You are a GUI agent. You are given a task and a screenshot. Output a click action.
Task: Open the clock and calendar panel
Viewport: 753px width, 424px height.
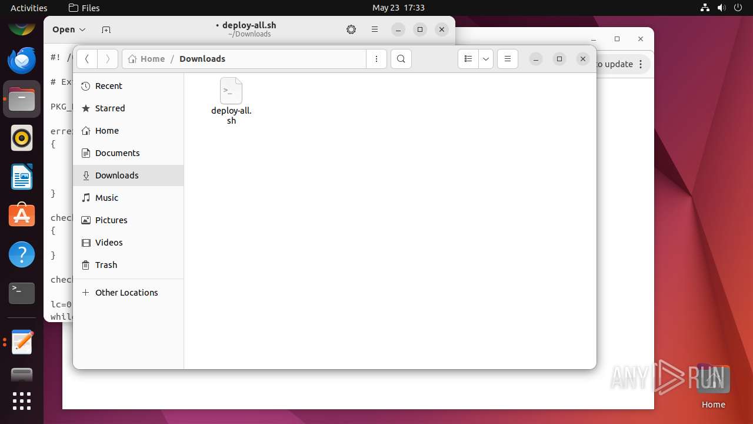[x=398, y=8]
